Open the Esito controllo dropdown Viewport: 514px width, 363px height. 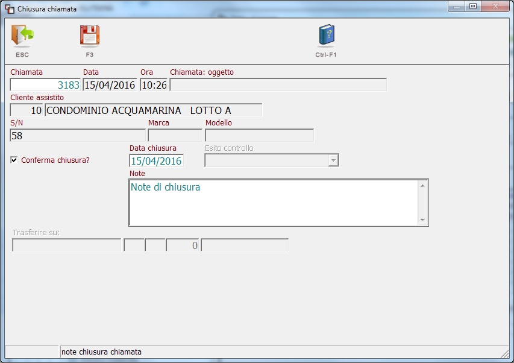click(333, 160)
